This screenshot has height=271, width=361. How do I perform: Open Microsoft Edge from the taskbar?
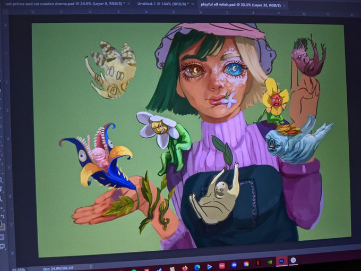197,267
